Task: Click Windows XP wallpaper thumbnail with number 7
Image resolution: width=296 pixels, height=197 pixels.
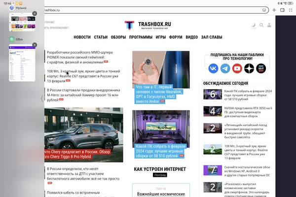Action: click(213, 170)
